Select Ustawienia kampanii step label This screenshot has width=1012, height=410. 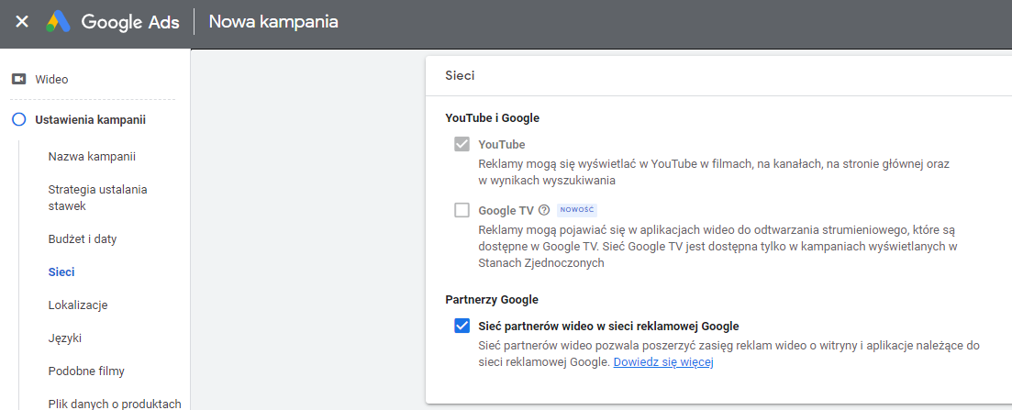pos(90,119)
